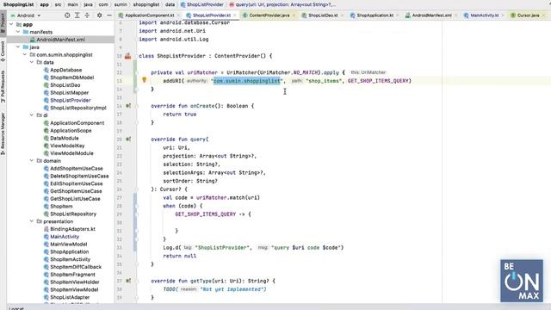Click the return null statement
The image size is (551, 310).
[x=180, y=256]
